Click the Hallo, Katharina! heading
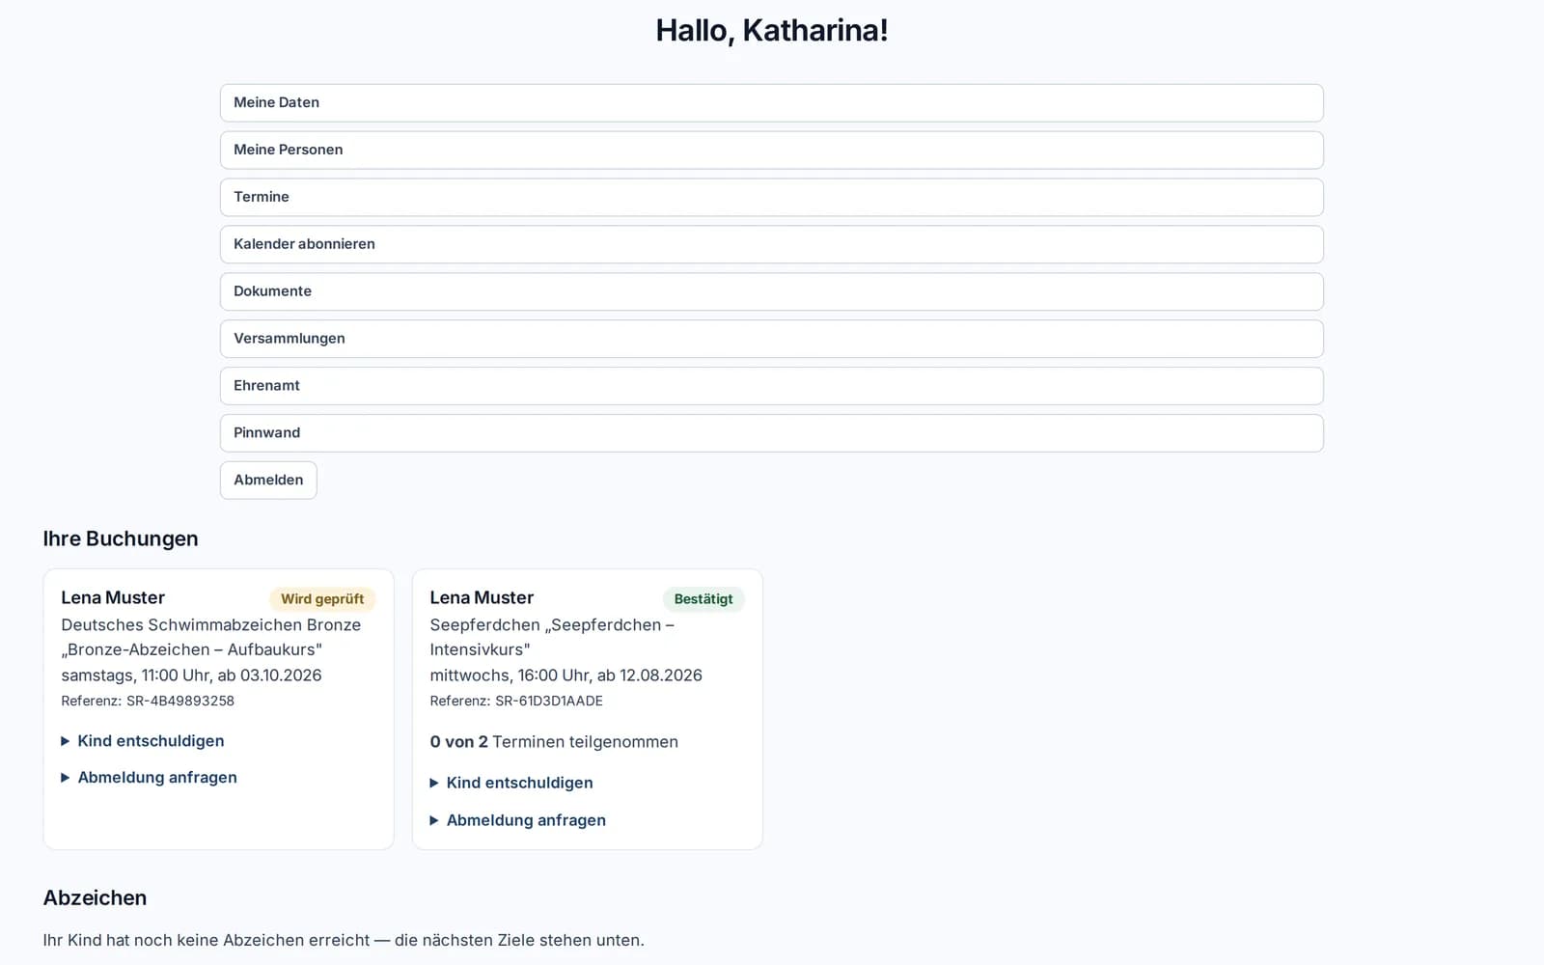The image size is (1544, 965). pyautogui.click(x=772, y=31)
